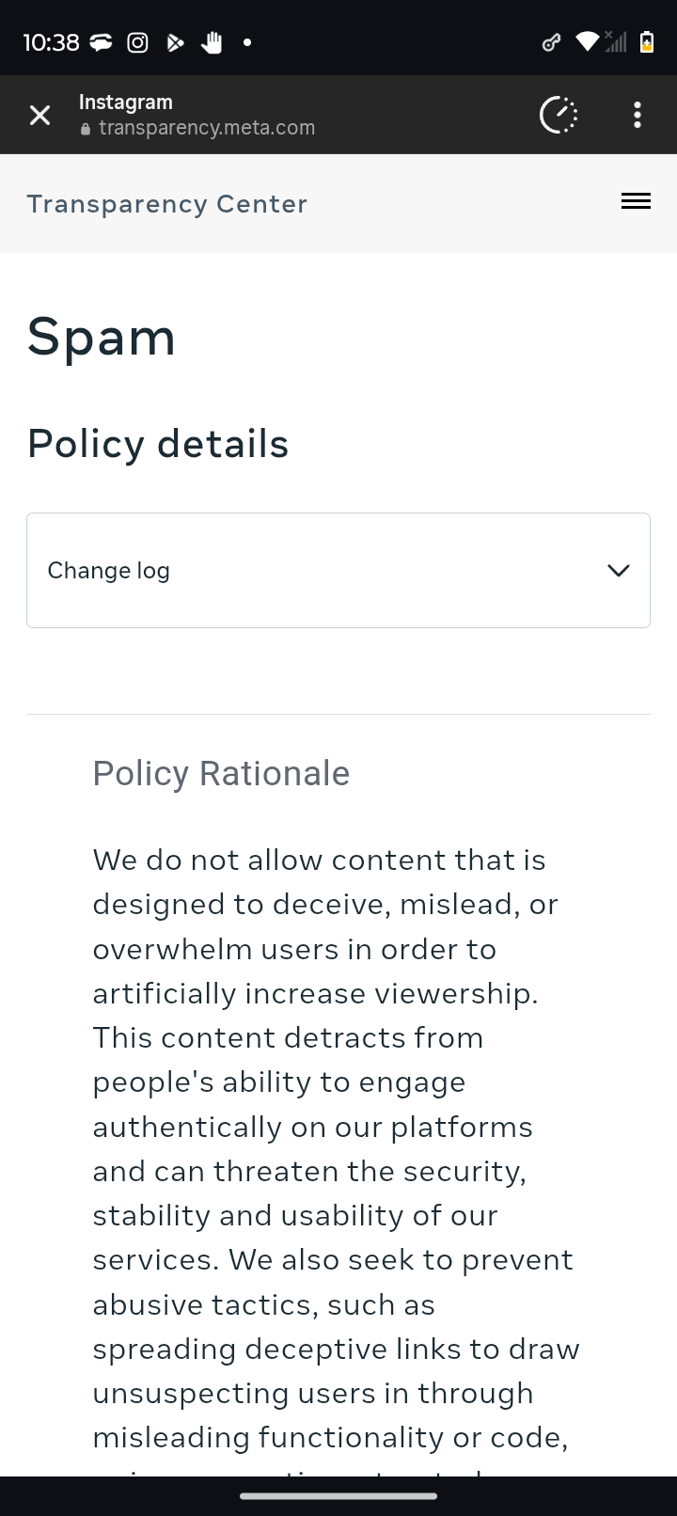This screenshot has width=677, height=1516.
Task: Select the Policy Rationale heading
Action: coord(221,774)
